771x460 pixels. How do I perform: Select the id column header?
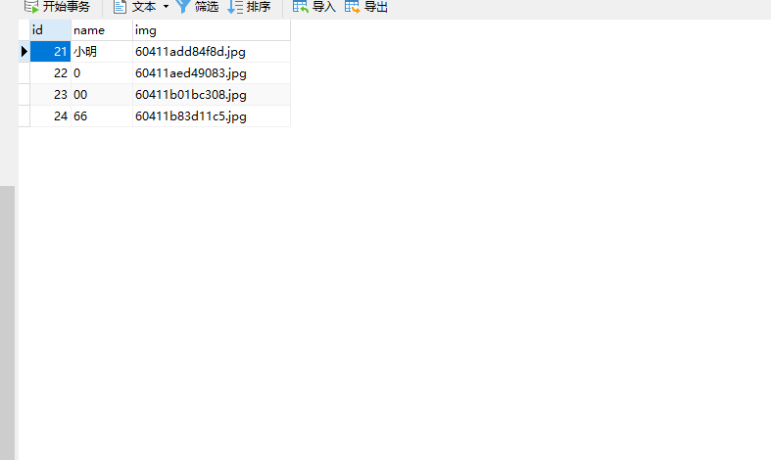click(50, 30)
